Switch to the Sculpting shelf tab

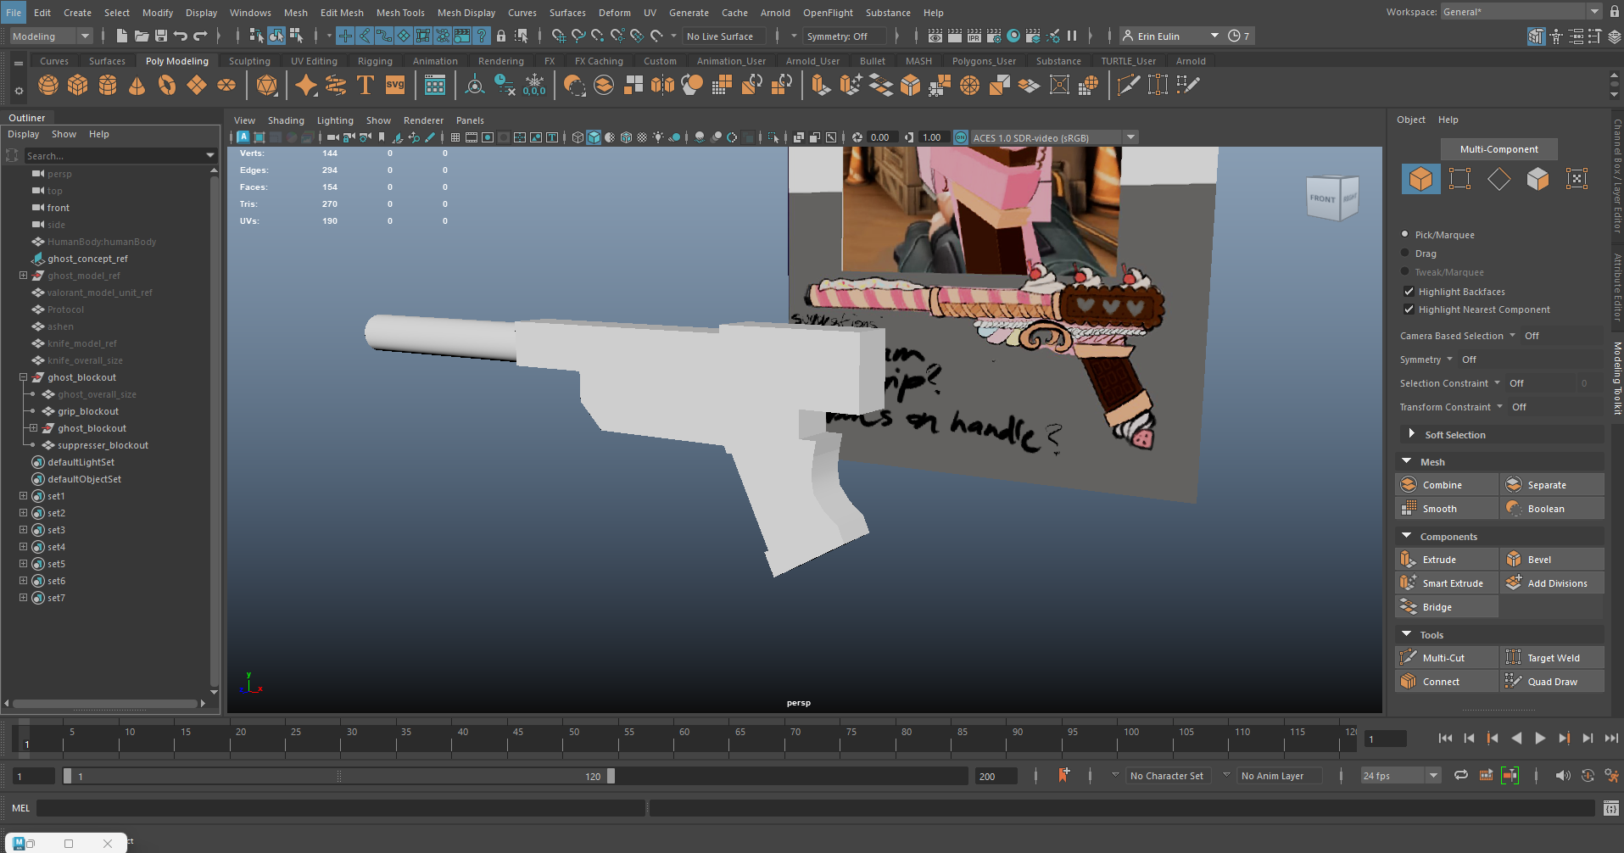[249, 61]
